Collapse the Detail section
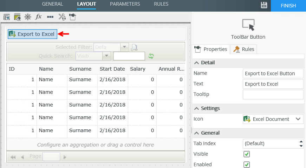 tap(196, 63)
